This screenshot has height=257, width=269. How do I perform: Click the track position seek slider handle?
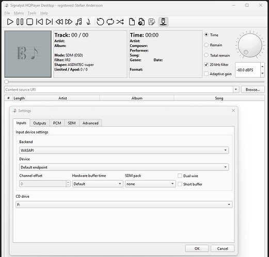coord(6,82)
